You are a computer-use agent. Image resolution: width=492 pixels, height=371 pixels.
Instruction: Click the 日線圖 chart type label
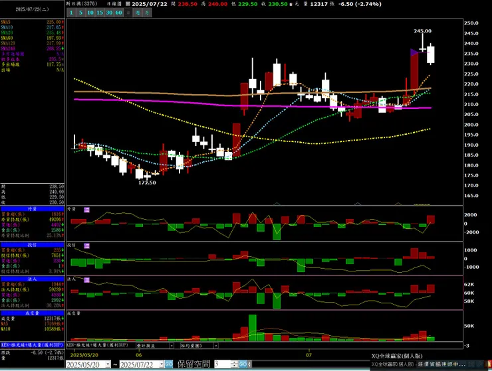(x=114, y=4)
